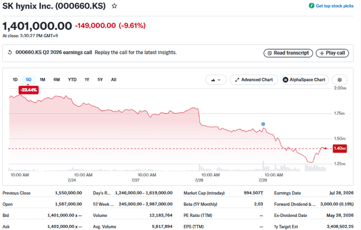Image resolution: width=361 pixels, height=230 pixels.
Task: Click the 000660.KS Q2 2026 earnings call text
Action: pyautogui.click(x=54, y=53)
